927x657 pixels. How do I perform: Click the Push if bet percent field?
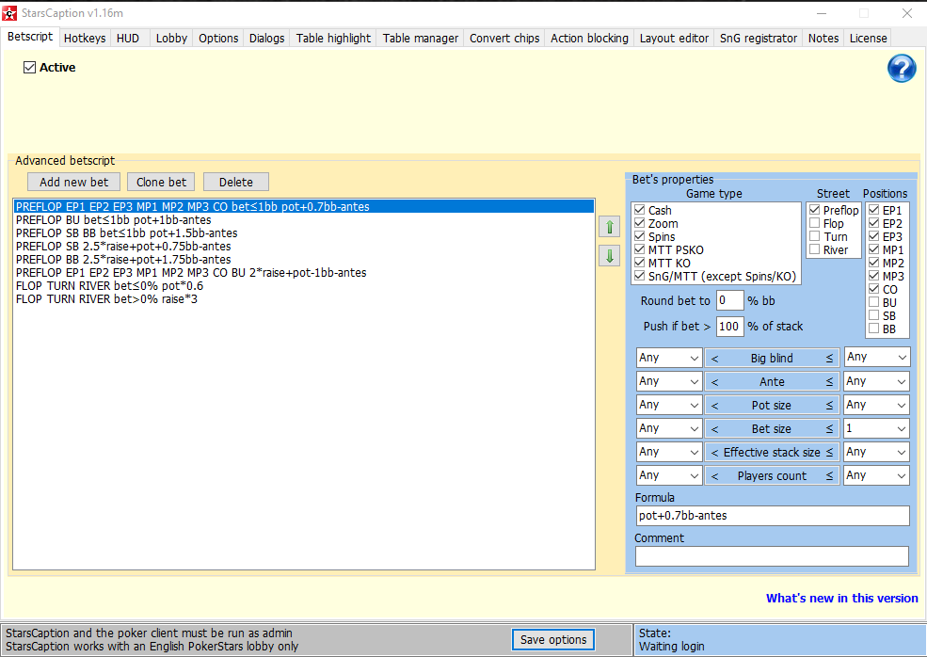729,326
